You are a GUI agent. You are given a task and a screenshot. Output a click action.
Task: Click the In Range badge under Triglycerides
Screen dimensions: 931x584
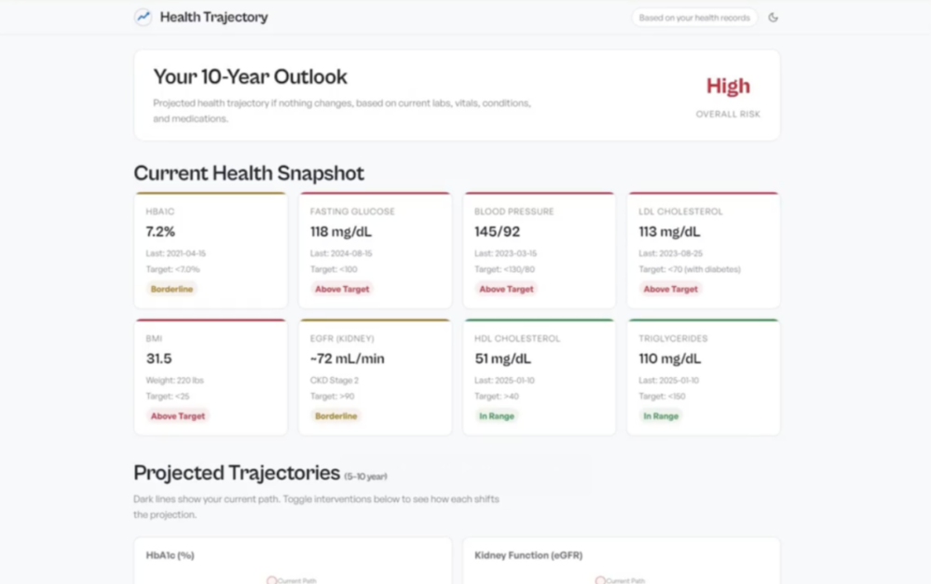[660, 416]
